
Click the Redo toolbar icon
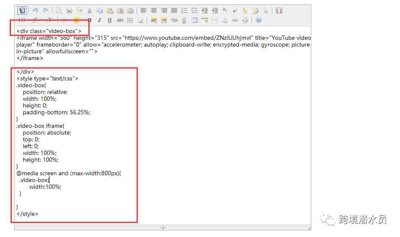46,11
